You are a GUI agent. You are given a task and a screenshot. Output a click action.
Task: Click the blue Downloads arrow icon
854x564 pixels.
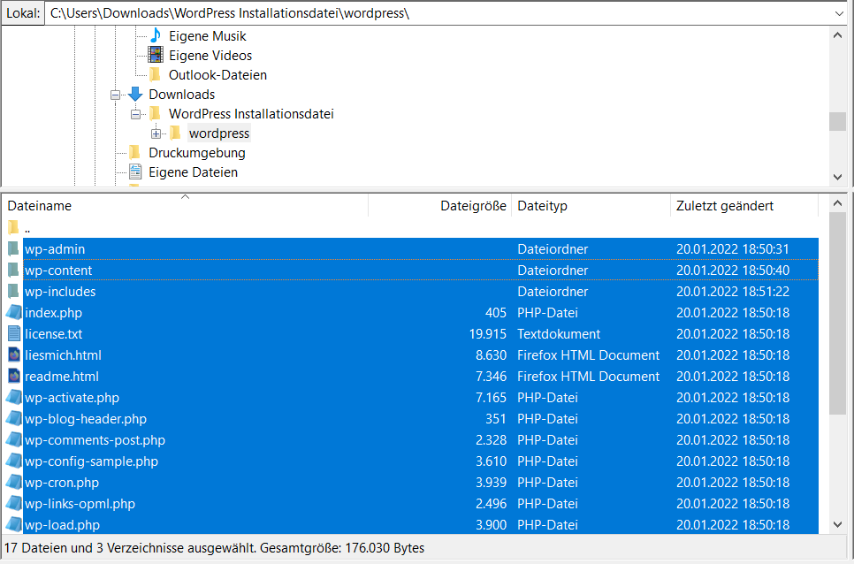pos(135,95)
